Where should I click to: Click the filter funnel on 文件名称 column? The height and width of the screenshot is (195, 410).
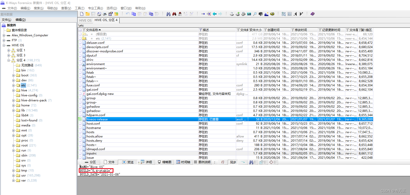[84, 30]
